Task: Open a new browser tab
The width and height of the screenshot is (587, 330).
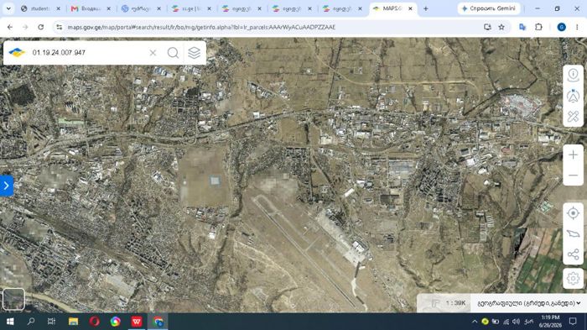Action: click(426, 8)
